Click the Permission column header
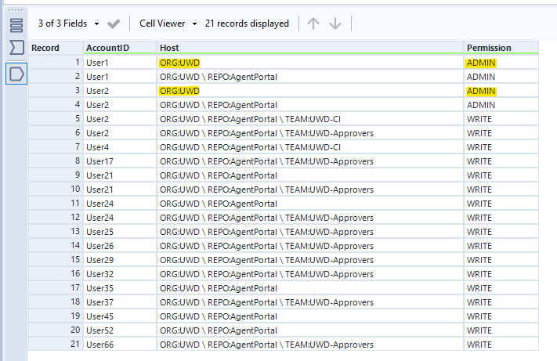Screen dimensions: 557x361 tap(501, 48)
